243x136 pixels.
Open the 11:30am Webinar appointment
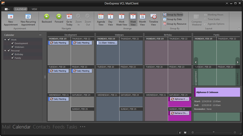tap(107, 43)
